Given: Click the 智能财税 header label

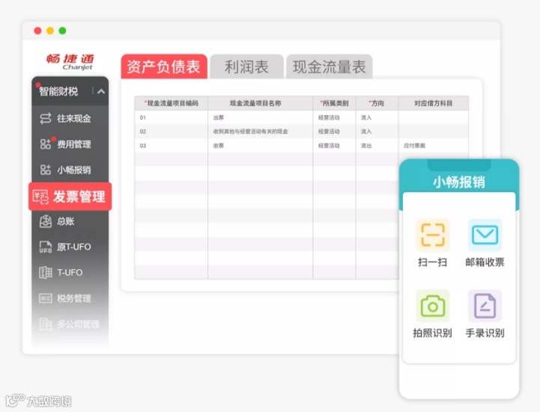Looking at the screenshot, I should [58, 91].
